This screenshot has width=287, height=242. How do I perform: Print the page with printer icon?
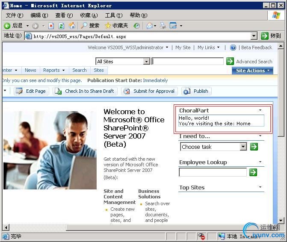(163, 26)
